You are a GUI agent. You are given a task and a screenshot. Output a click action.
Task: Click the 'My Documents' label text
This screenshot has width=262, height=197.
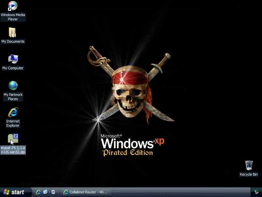point(13,41)
